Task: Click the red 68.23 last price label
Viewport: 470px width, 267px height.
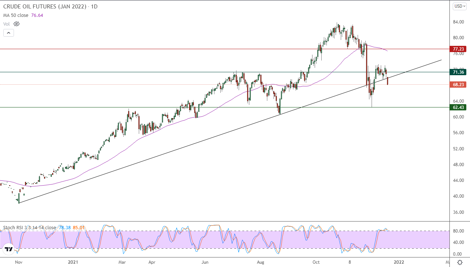Action: 459,85
